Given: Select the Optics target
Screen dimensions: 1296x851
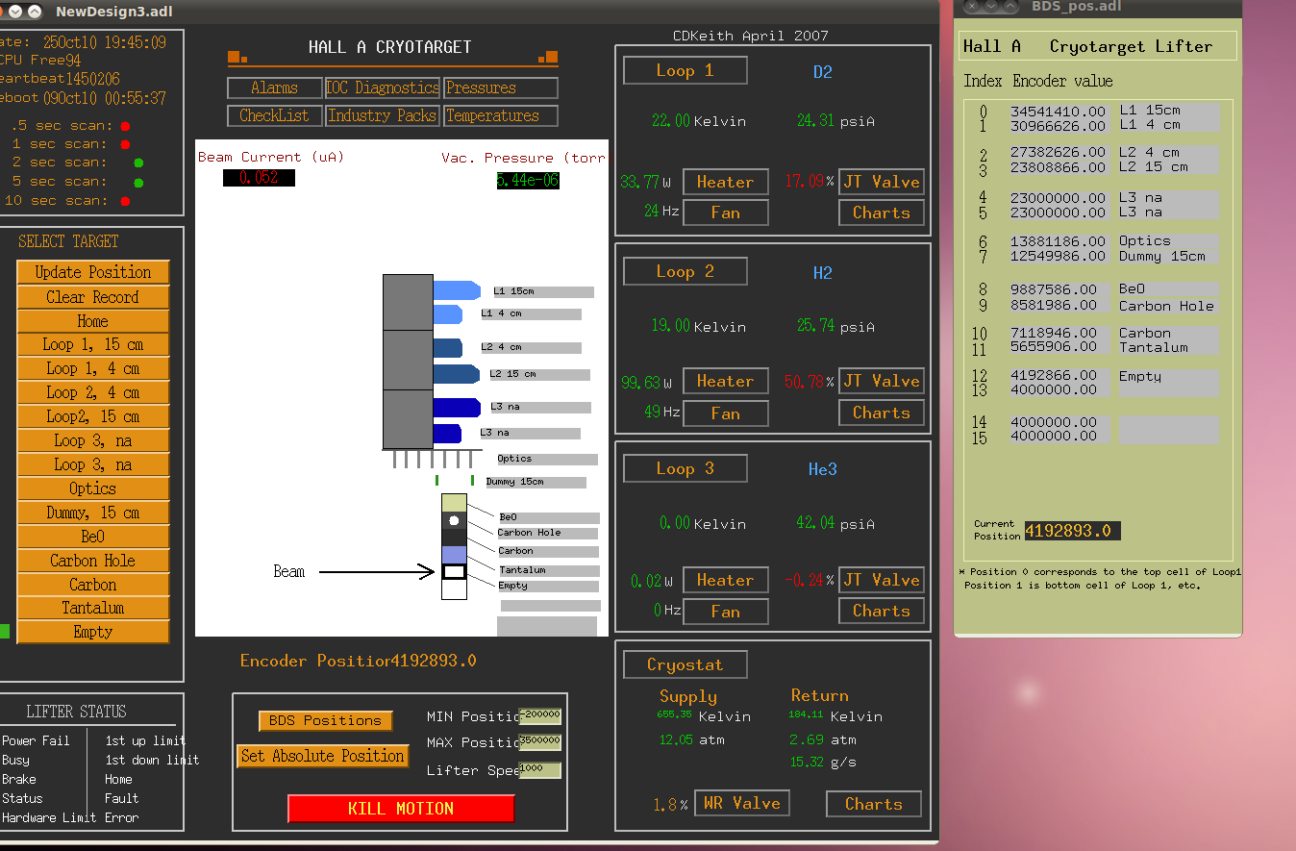Looking at the screenshot, I should pyautogui.click(x=93, y=488).
